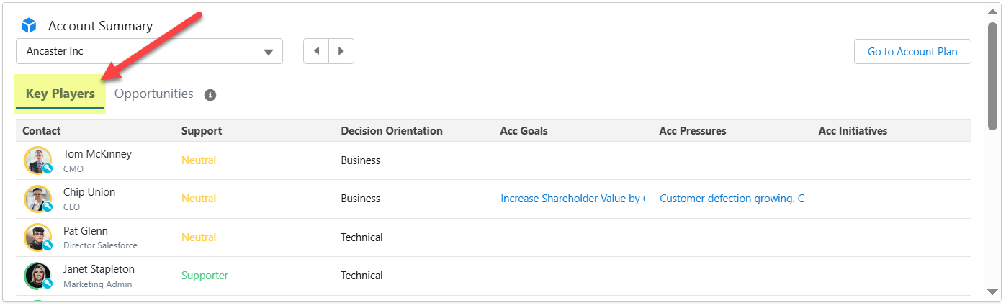Click the Go to Account Plan button
The width and height of the screenshot is (1006, 308).
912,52
